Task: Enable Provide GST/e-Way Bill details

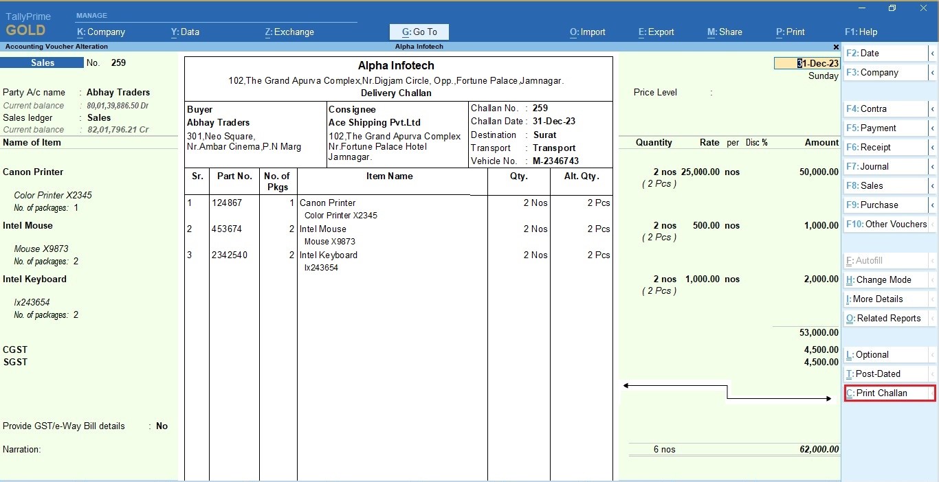Action: click(x=162, y=426)
